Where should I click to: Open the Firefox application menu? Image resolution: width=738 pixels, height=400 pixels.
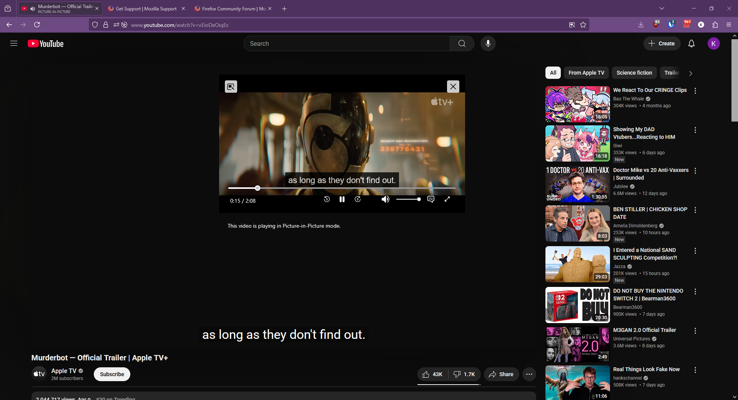(x=729, y=25)
